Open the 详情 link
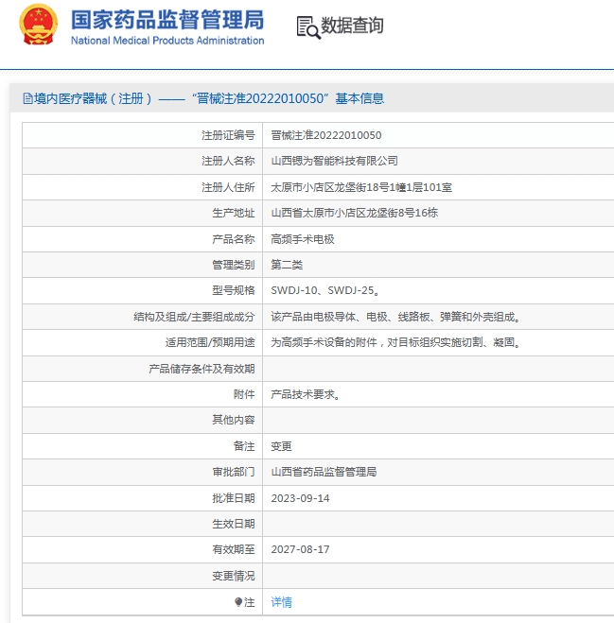 [282, 602]
